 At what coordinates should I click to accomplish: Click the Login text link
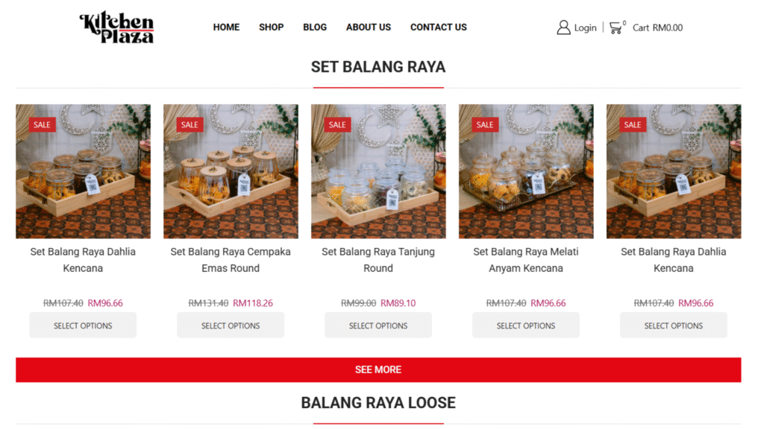click(585, 28)
